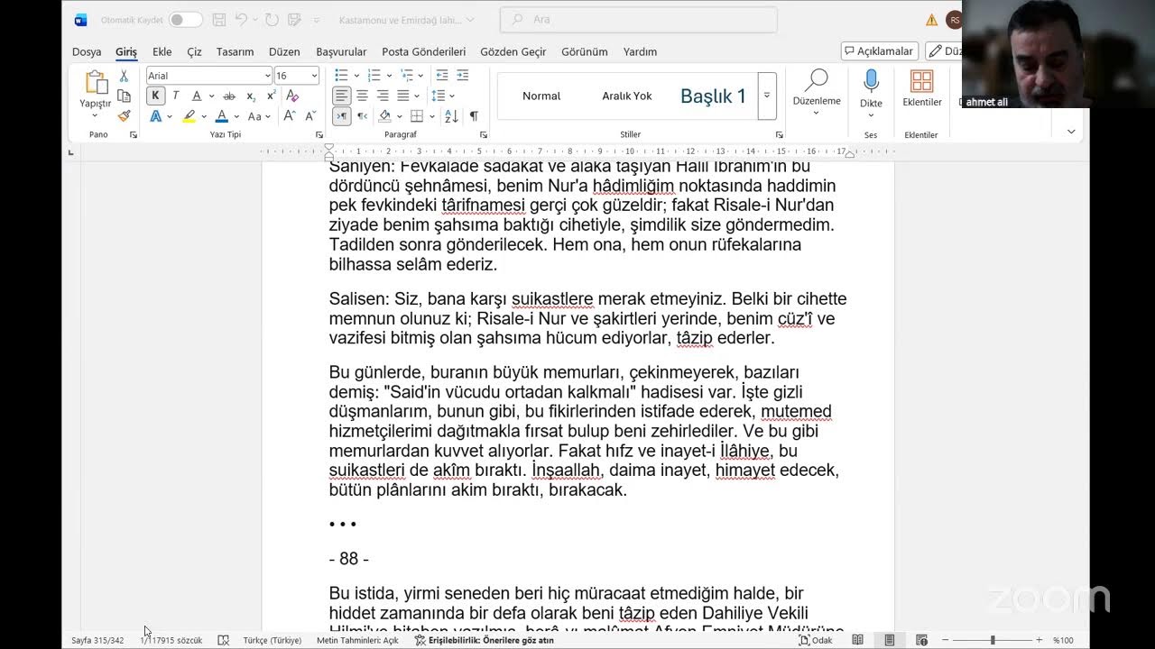The width and height of the screenshot is (1155, 649).
Task: Click the Cut scissors icon
Action: tap(124, 76)
